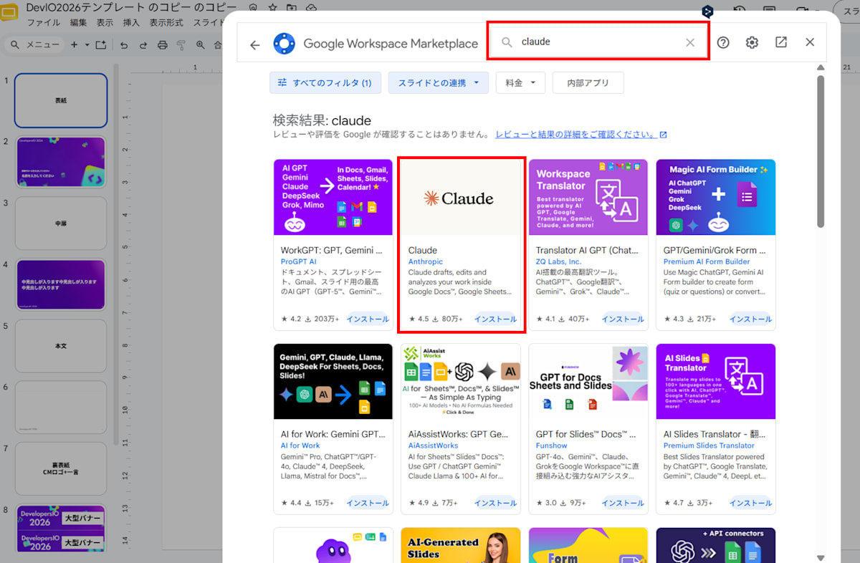This screenshot has height=563, width=860.
Task: Redo action in Slides toolbar
Action: click(143, 45)
